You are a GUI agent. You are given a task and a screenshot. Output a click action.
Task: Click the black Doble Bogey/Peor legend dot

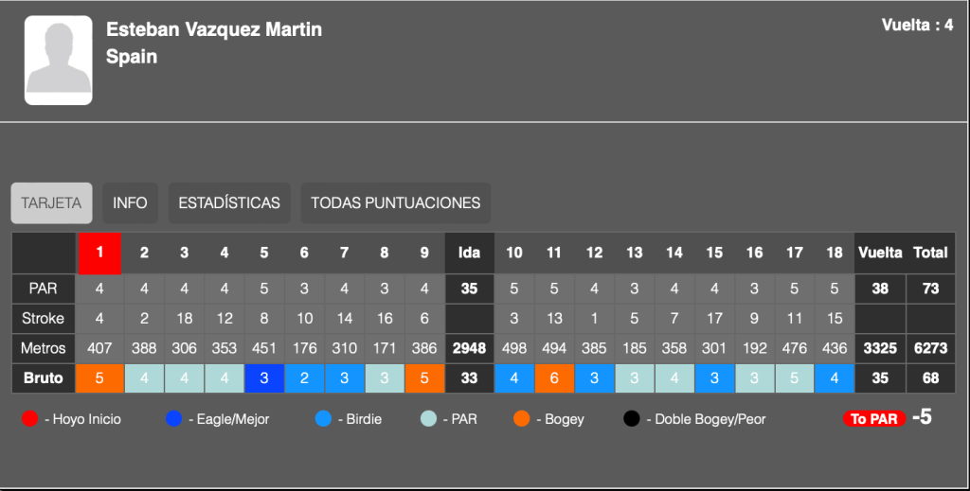632,418
